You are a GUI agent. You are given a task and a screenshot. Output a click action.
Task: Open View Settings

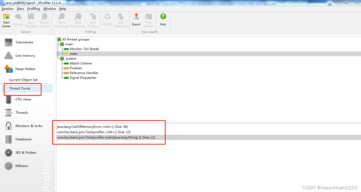[149, 21]
